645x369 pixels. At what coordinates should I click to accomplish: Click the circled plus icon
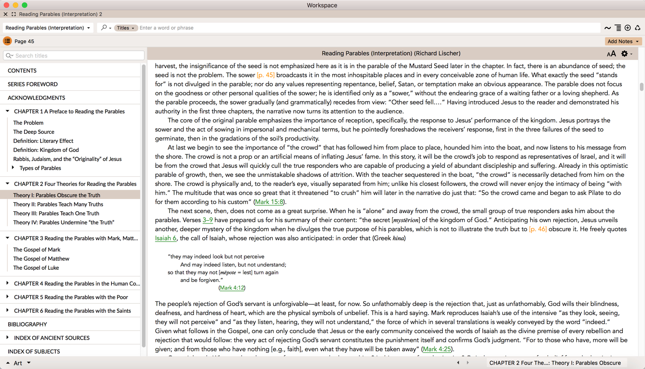628,28
